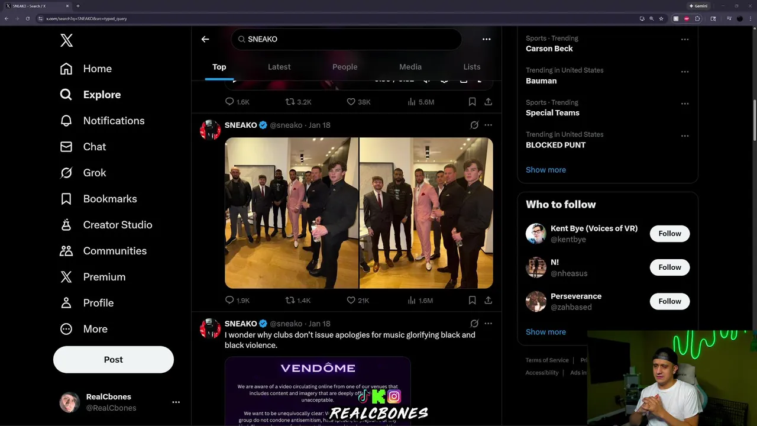Image resolution: width=757 pixels, height=426 pixels.
Task: Open Communities in sidebar
Action: point(103,251)
